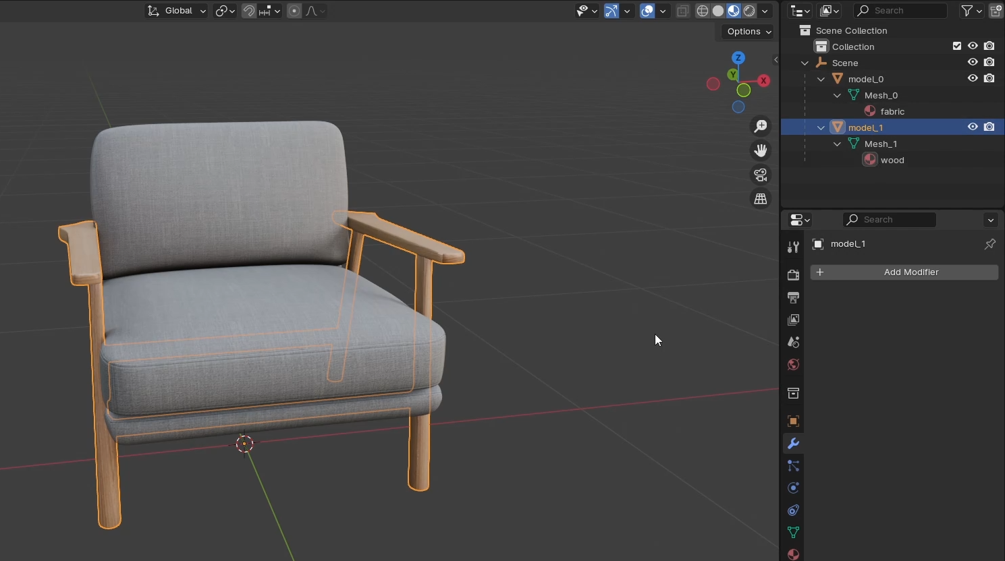This screenshot has width=1005, height=561.
Task: Click the model_1 object icon
Action: point(838,127)
